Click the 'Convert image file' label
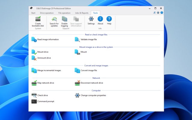The image size is (192, 120). 89,70
